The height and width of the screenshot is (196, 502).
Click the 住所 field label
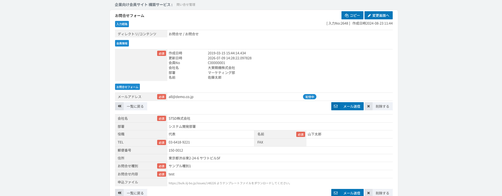point(121,158)
